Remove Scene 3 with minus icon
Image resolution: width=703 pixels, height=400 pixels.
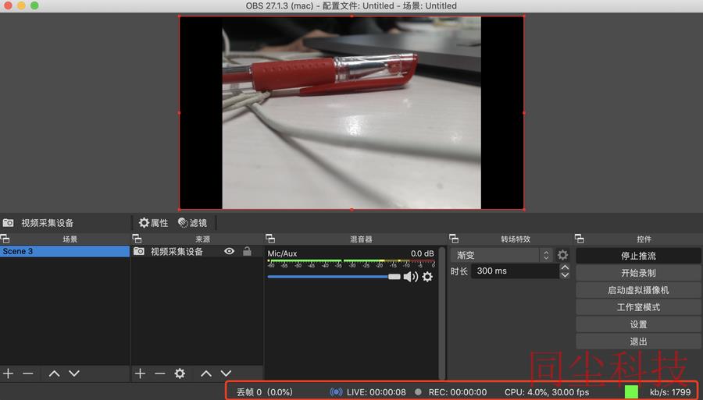(x=28, y=373)
